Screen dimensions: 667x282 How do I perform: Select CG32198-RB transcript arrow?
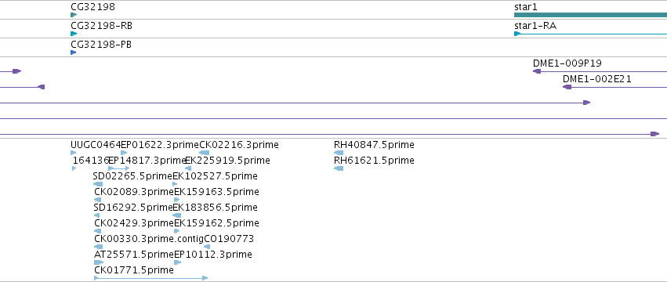(x=74, y=34)
